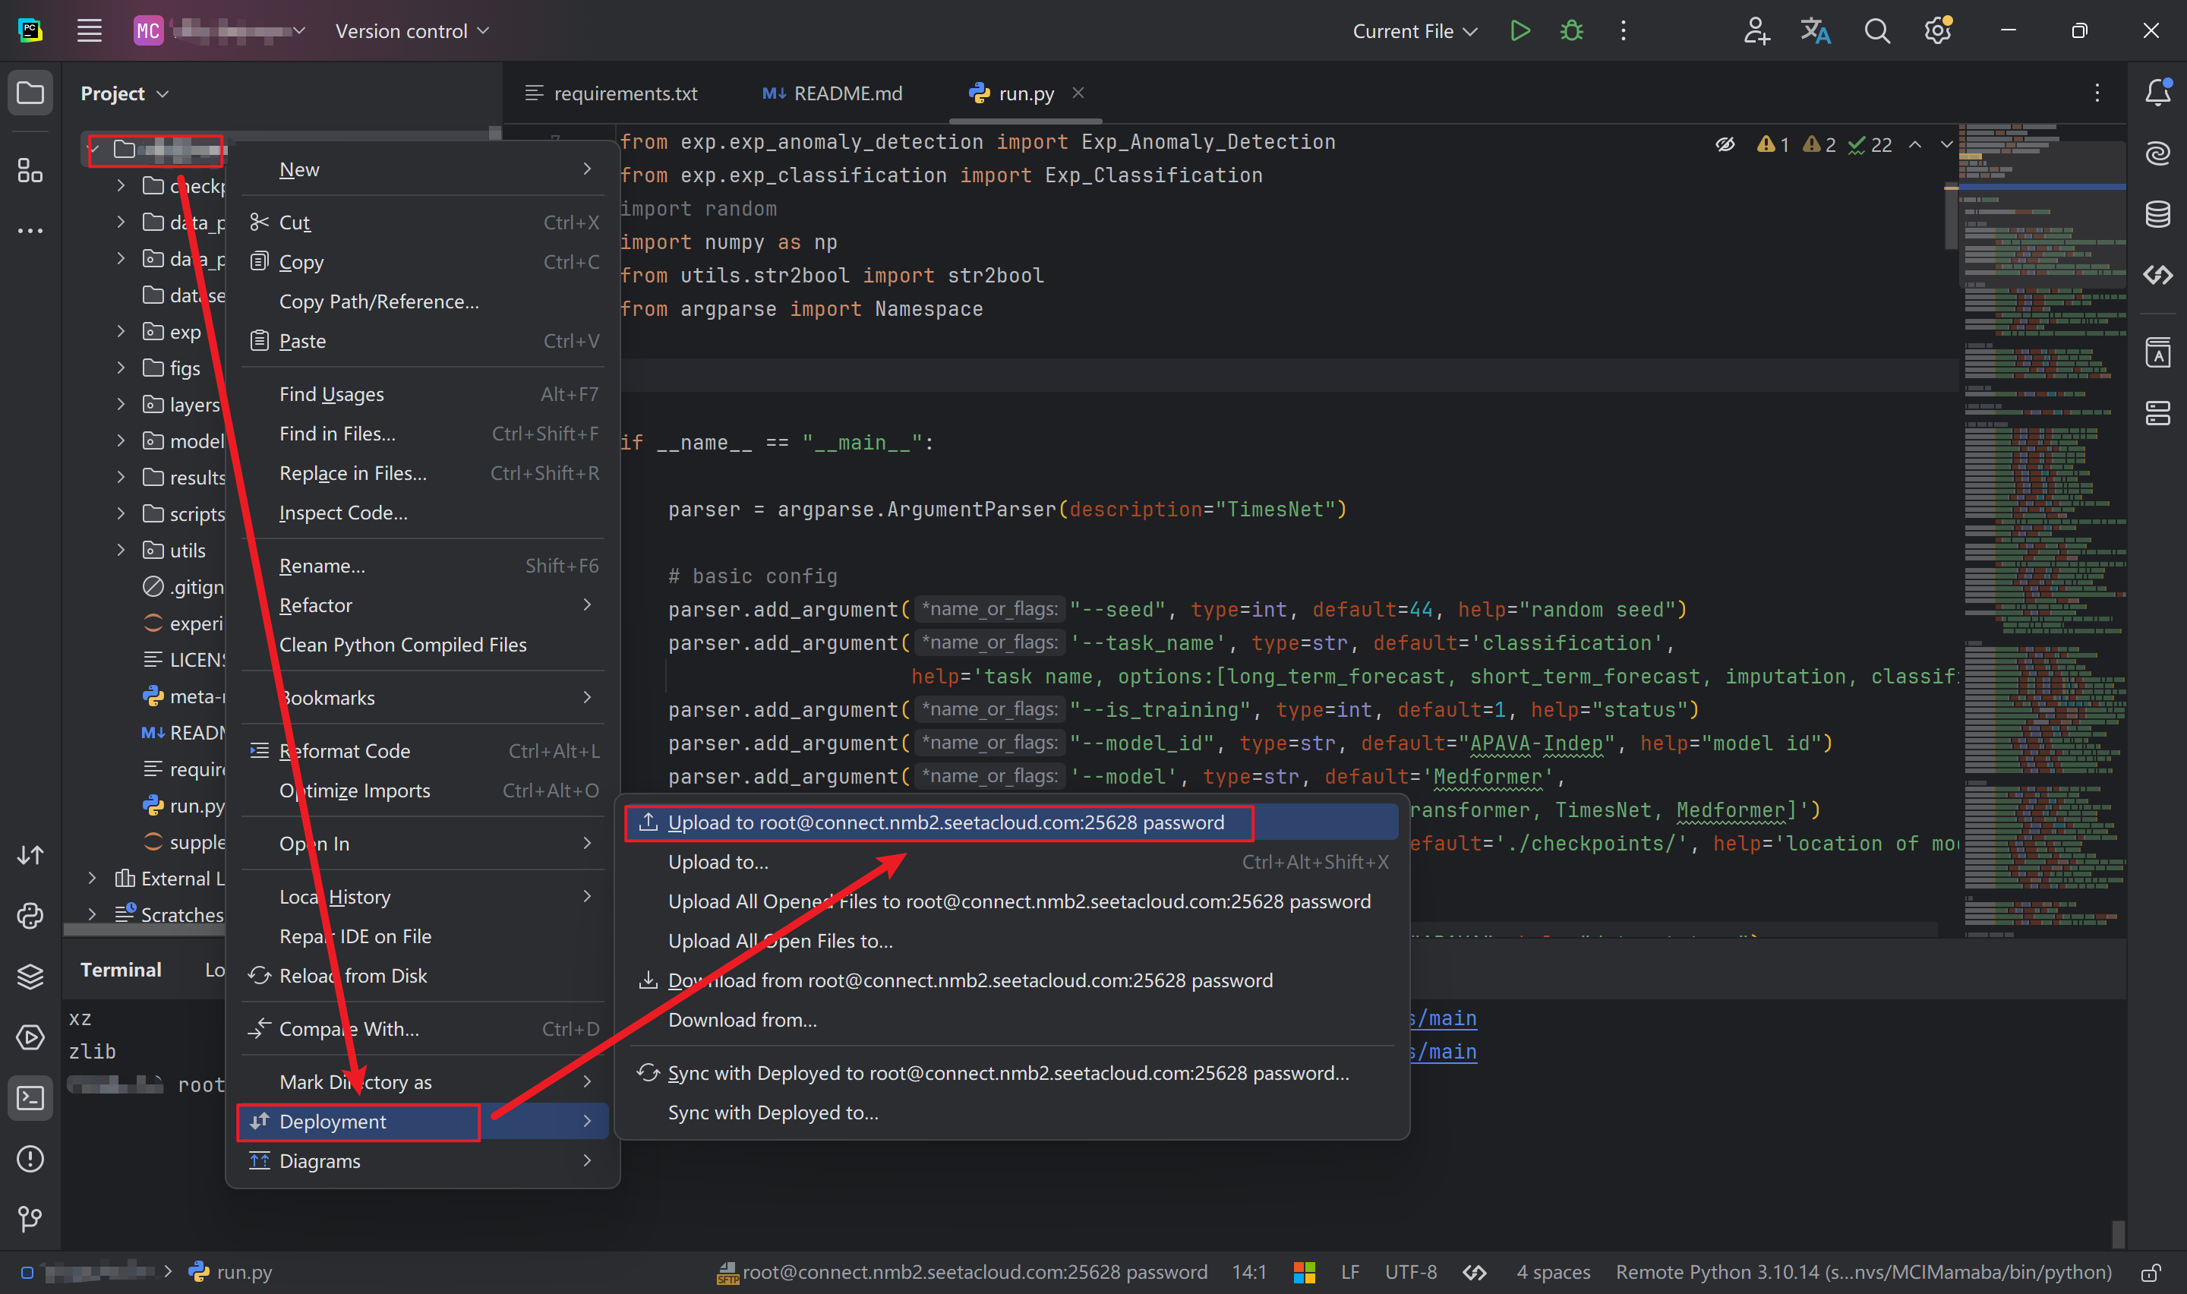Open the main hamburger menu
The image size is (2187, 1294).
click(x=89, y=30)
